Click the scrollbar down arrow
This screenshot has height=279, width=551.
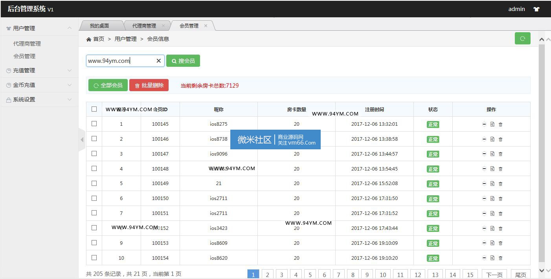(542, 270)
